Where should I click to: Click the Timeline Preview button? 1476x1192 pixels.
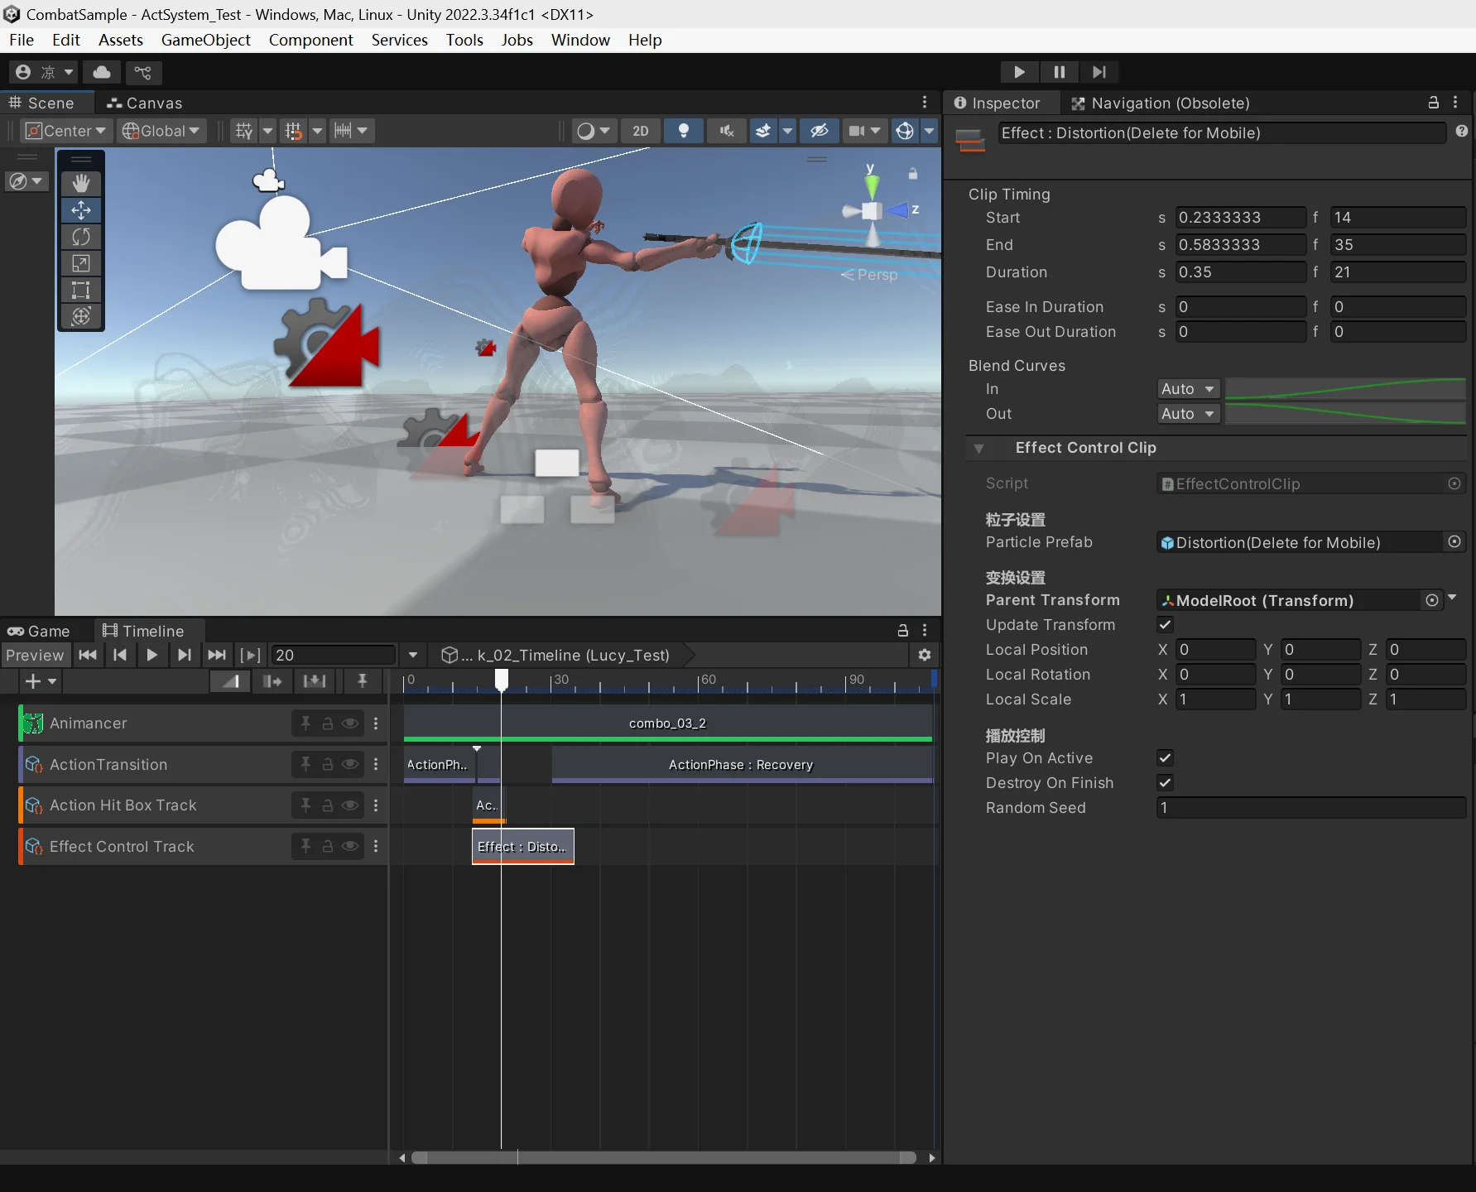click(x=35, y=655)
